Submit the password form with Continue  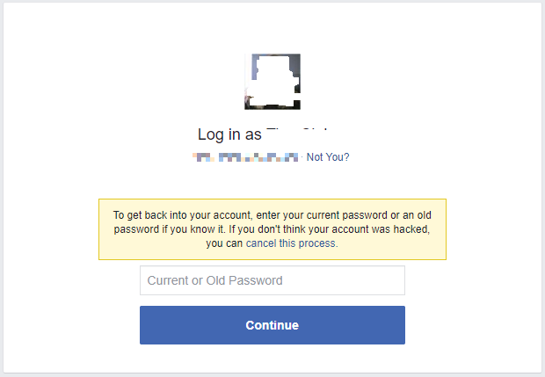[272, 325]
